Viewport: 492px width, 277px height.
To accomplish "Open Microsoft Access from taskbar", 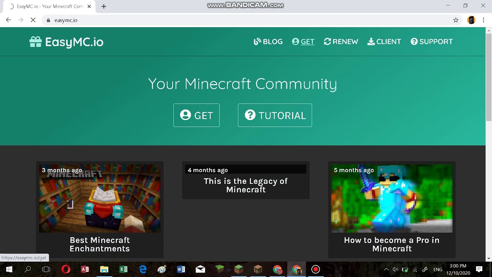I will coord(85,269).
